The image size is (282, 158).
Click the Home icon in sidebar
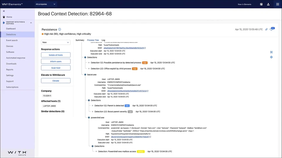pyautogui.click(x=4, y=17)
